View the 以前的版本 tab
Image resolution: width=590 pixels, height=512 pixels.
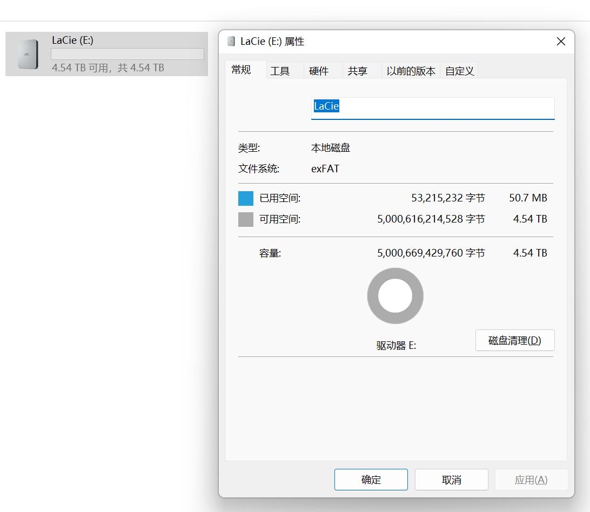tap(411, 70)
